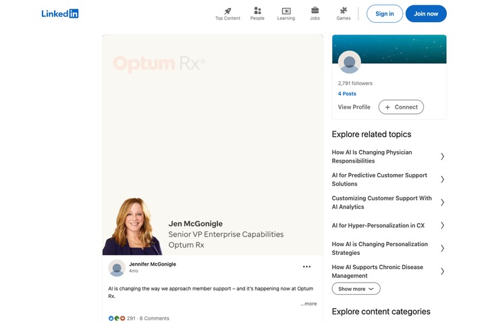
Task: Open AI for Predictive Customer Support Solutions chevron
Action: click(442, 179)
